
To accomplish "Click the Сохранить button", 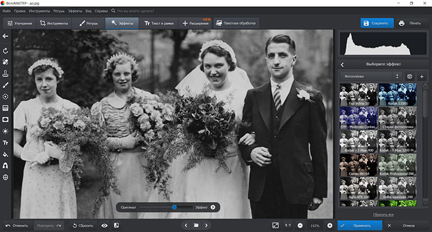I will point(376,24).
